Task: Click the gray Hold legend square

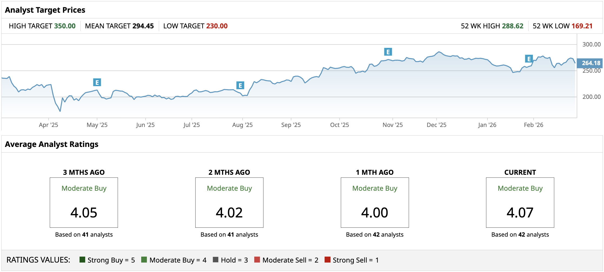Action: (x=216, y=260)
